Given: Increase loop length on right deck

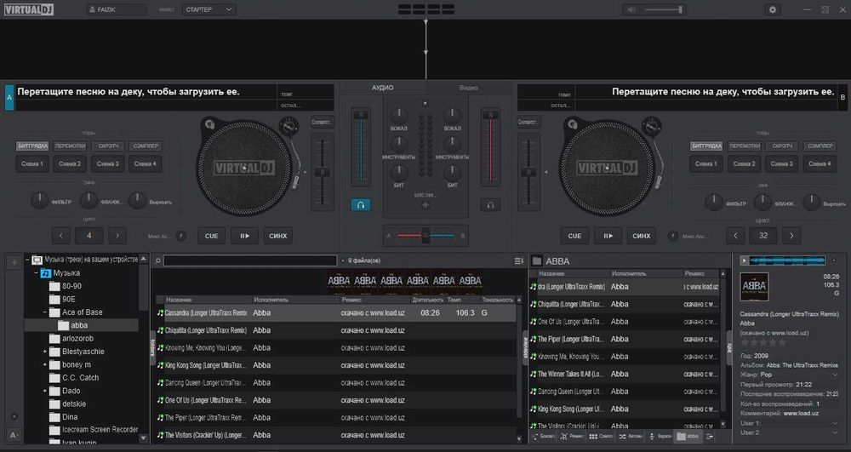Looking at the screenshot, I should tap(791, 236).
